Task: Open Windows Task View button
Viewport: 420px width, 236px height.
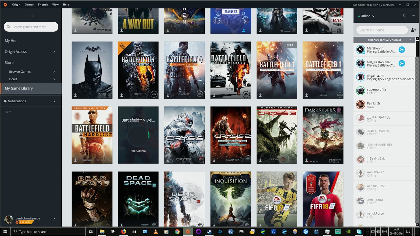Action: pyautogui.click(x=91, y=231)
